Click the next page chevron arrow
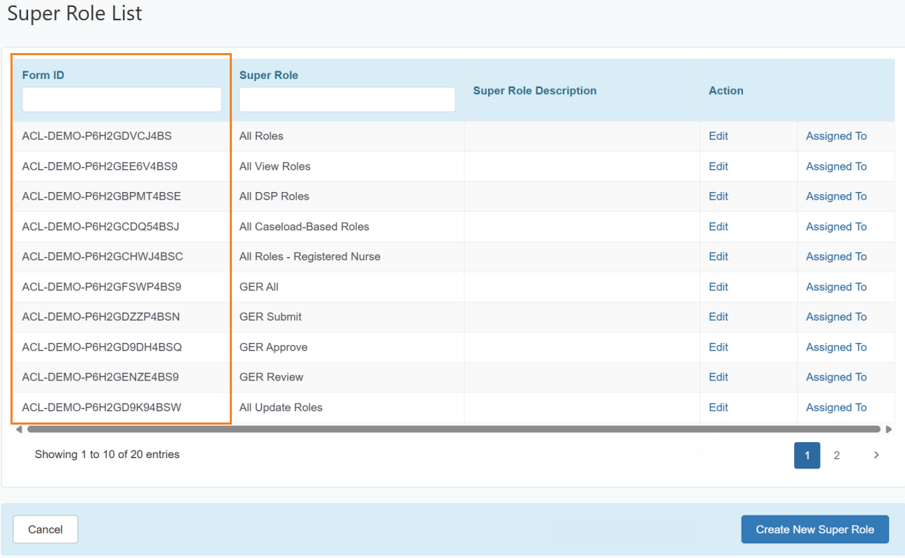This screenshot has width=905, height=558. (x=876, y=455)
